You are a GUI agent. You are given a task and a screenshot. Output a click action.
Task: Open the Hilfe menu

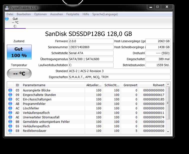(x=86, y=14)
